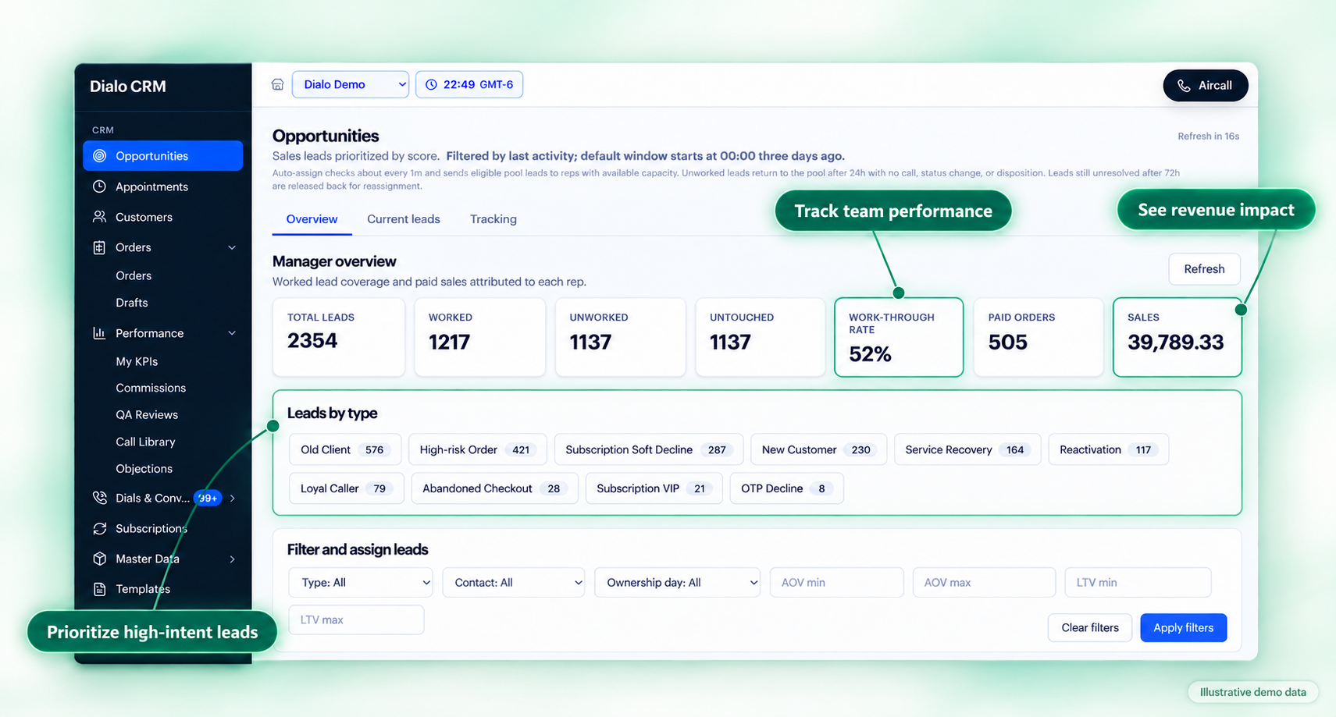Click the phone icon in Aircall button
Screen dimensions: 1336x717
click(1184, 86)
